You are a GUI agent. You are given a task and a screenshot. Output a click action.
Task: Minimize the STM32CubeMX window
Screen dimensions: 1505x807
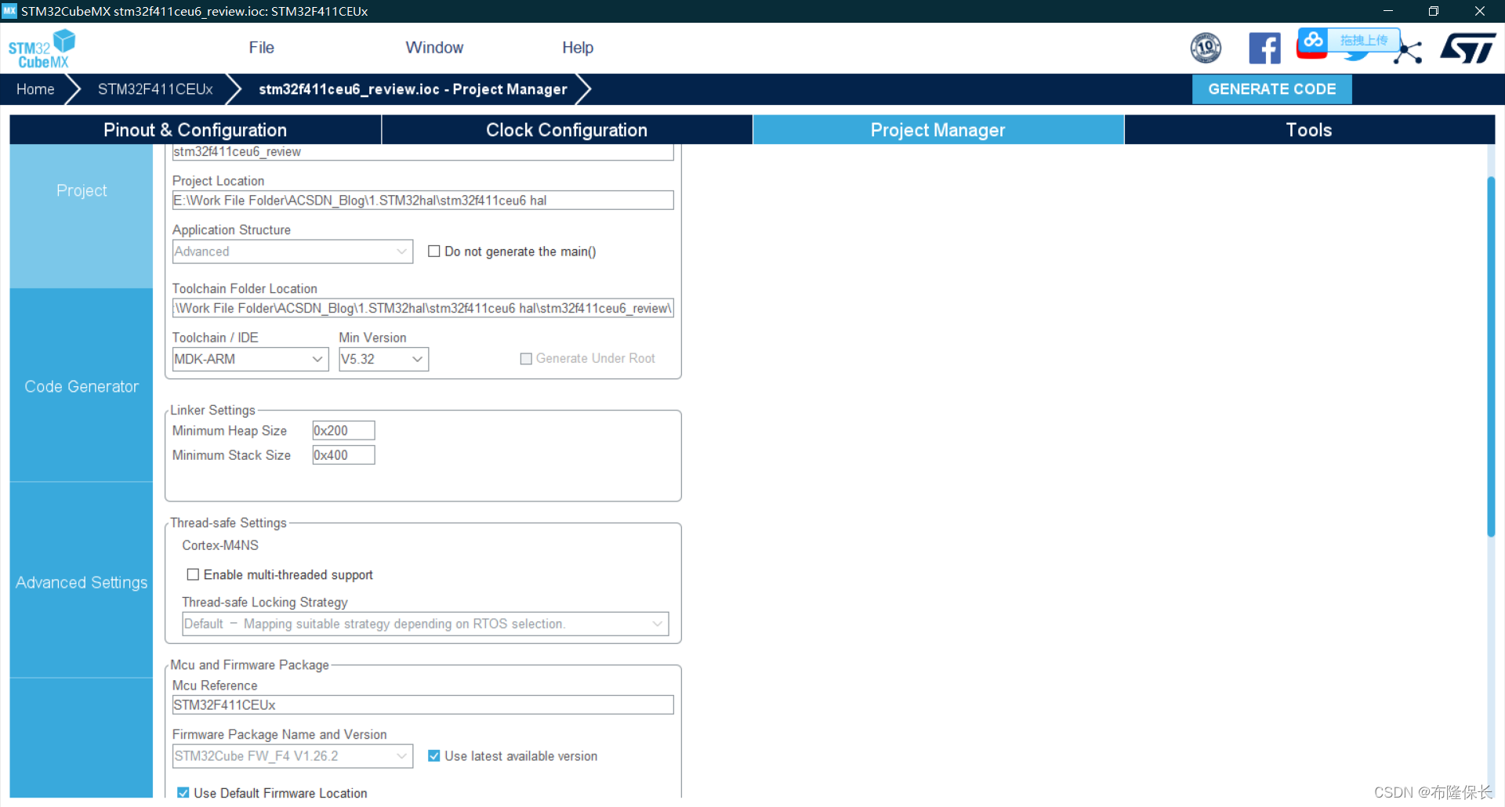(1387, 11)
